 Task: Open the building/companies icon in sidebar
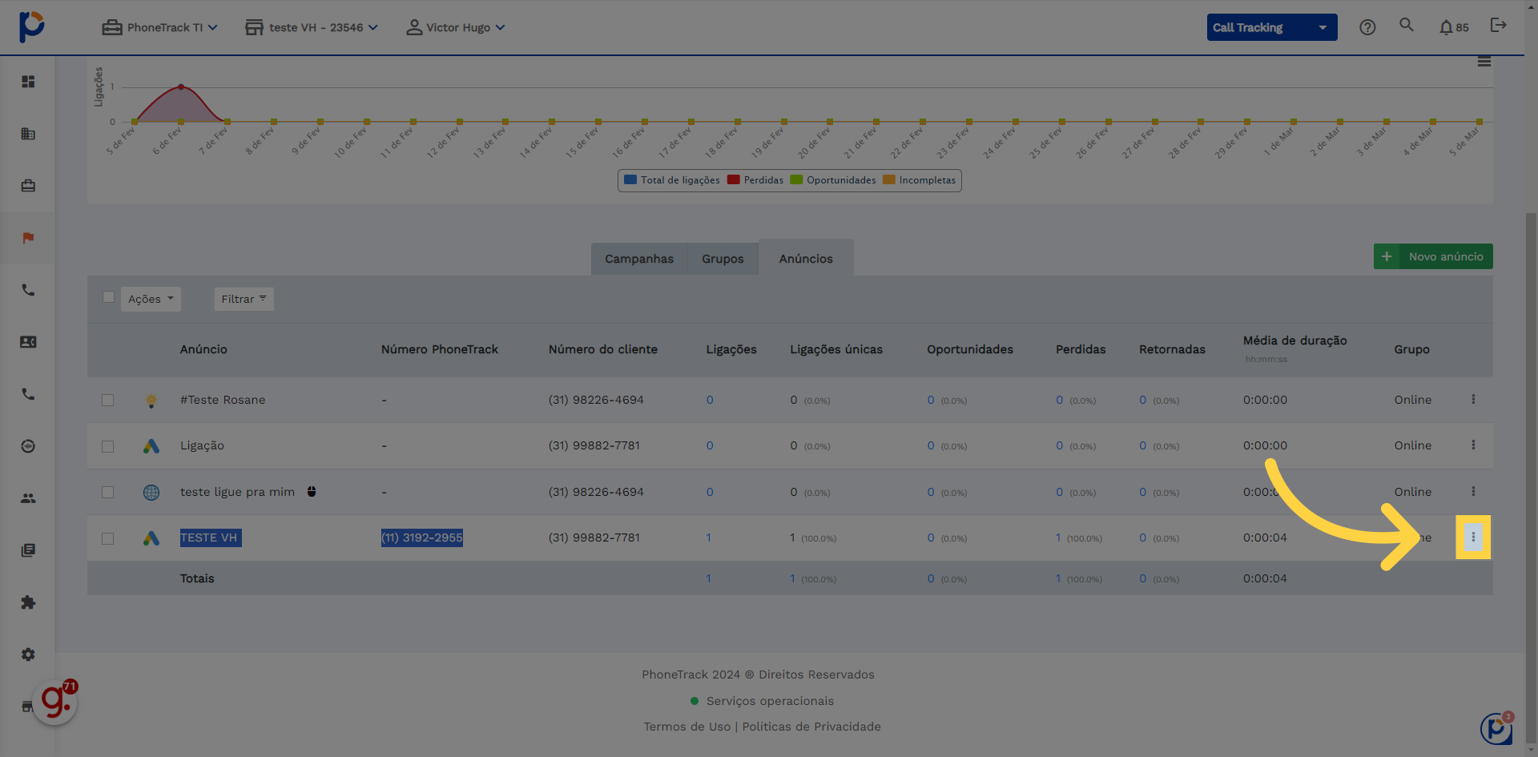coord(28,134)
